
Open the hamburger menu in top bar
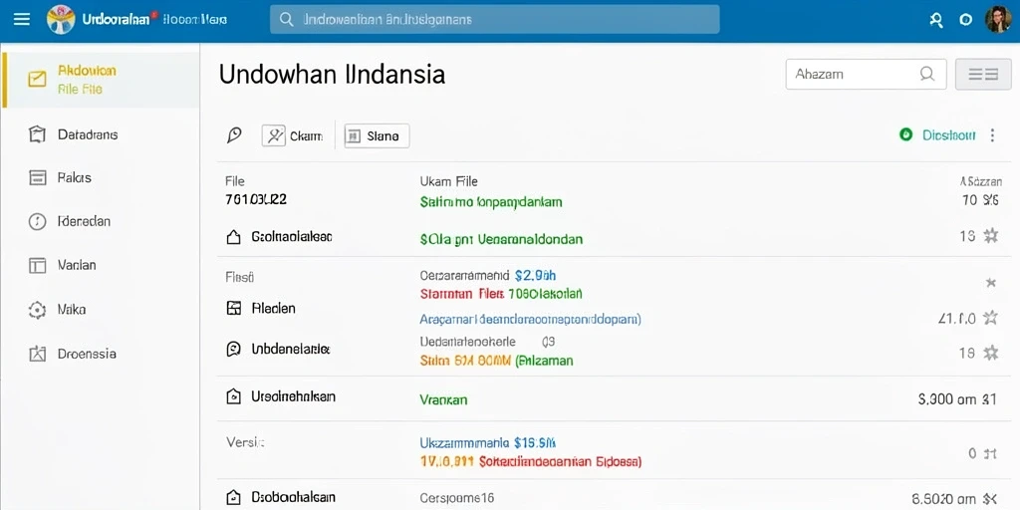pyautogui.click(x=22, y=19)
